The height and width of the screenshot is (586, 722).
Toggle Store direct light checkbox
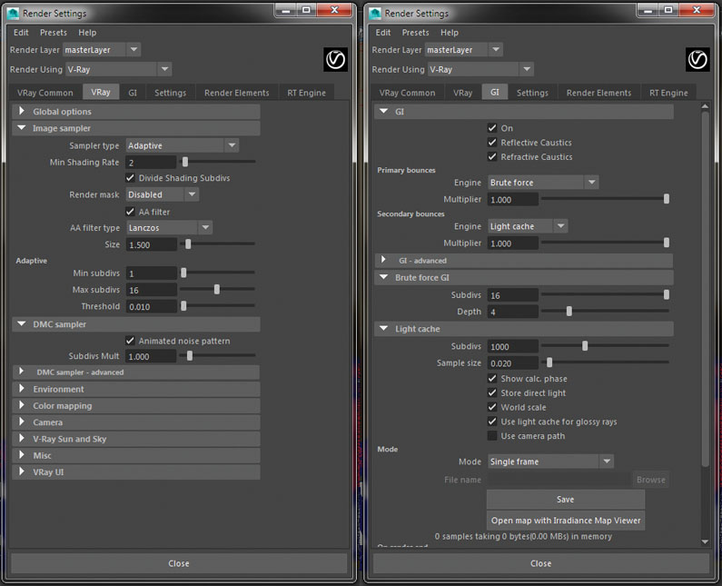click(x=492, y=393)
